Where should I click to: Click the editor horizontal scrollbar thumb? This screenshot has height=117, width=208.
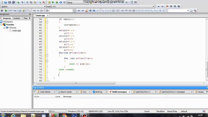[76, 83]
